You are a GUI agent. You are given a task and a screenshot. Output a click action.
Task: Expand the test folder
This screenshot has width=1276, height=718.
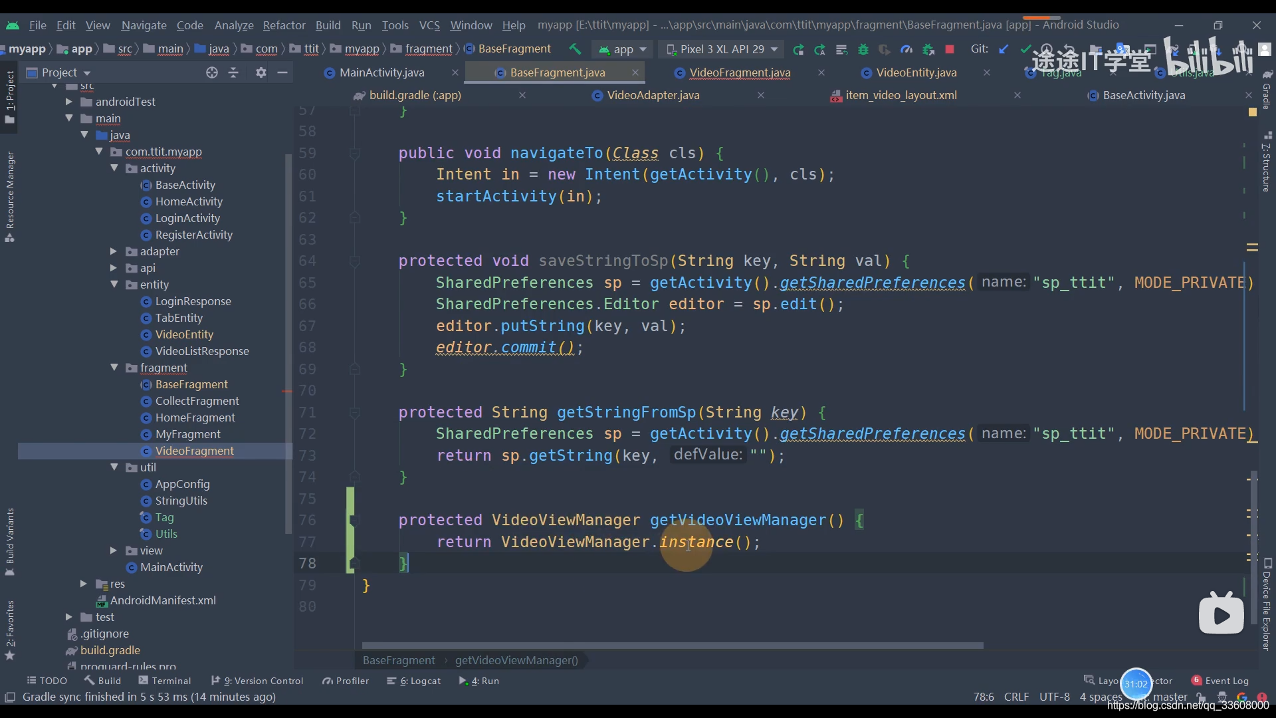coord(68,617)
